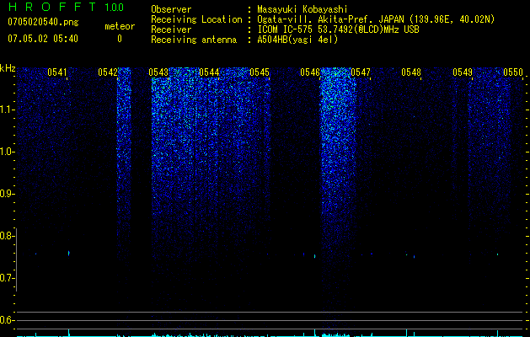Click the bright meteor echo near 0541

click(69, 254)
